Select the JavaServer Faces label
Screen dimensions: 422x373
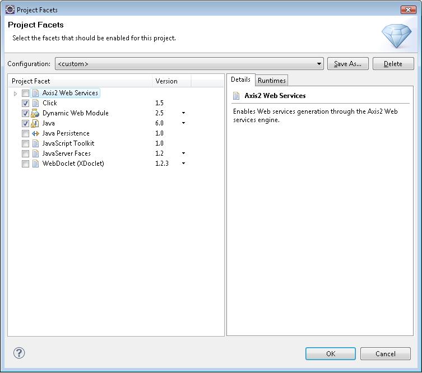click(67, 153)
